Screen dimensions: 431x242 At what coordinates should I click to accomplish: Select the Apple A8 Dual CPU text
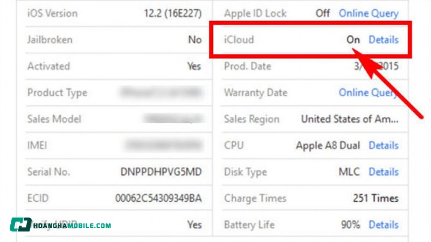point(328,145)
